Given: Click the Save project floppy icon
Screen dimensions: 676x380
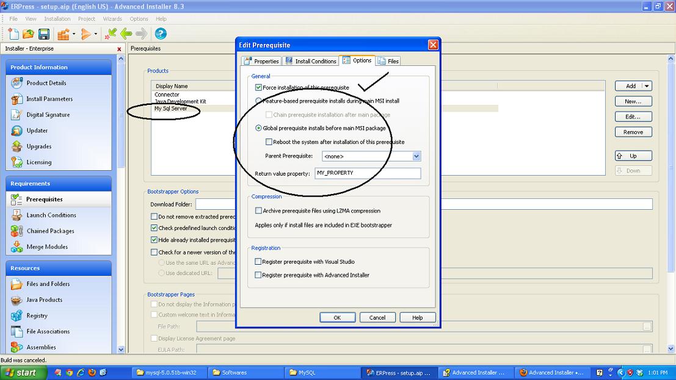Looking at the screenshot, I should click(44, 34).
